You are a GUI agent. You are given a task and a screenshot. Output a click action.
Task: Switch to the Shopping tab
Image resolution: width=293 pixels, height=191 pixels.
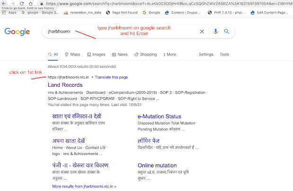pos(146,55)
